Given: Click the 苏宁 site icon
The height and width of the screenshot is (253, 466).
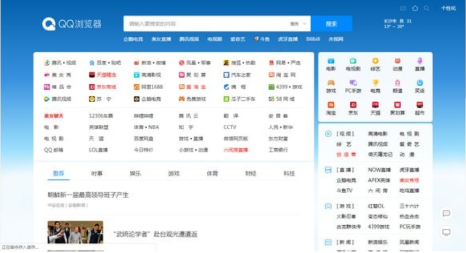Looking at the screenshot, I should point(92,99).
